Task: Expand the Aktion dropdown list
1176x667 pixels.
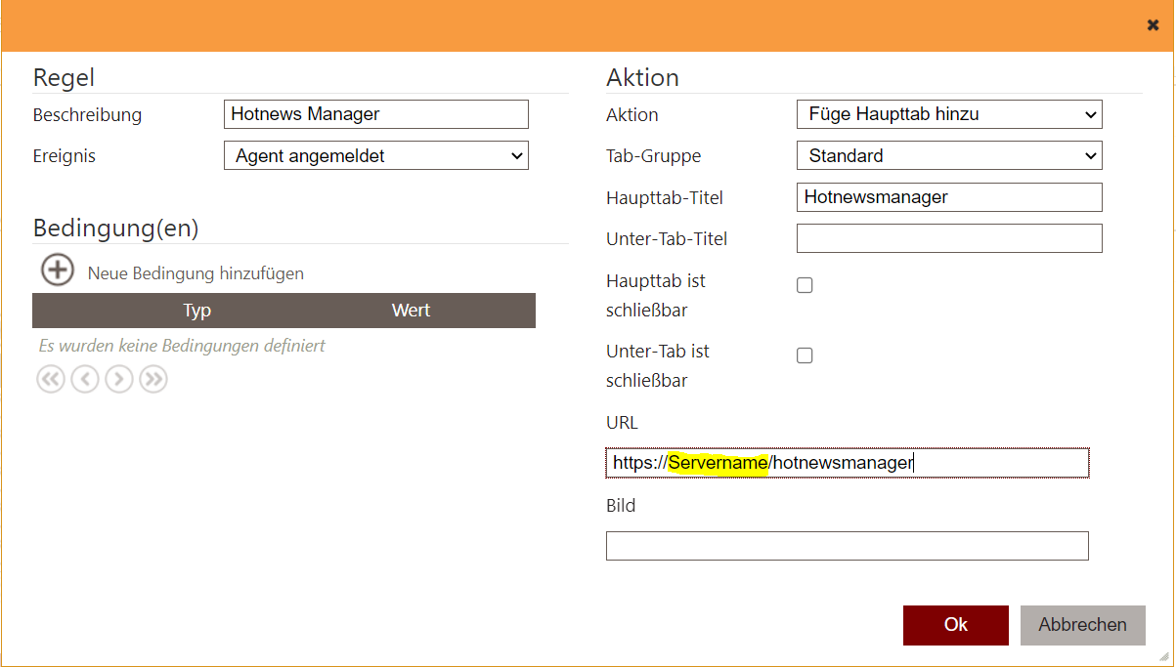Action: point(949,114)
